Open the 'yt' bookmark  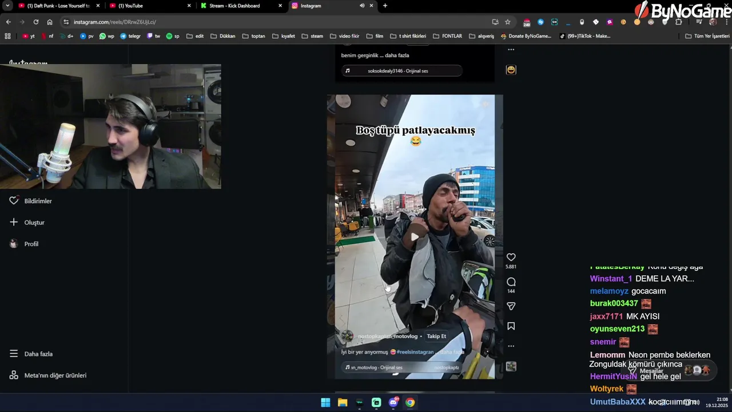[29, 36]
